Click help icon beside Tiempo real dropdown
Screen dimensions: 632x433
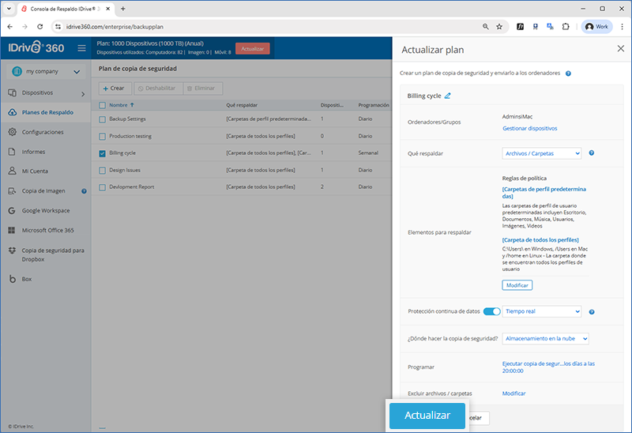[592, 311]
